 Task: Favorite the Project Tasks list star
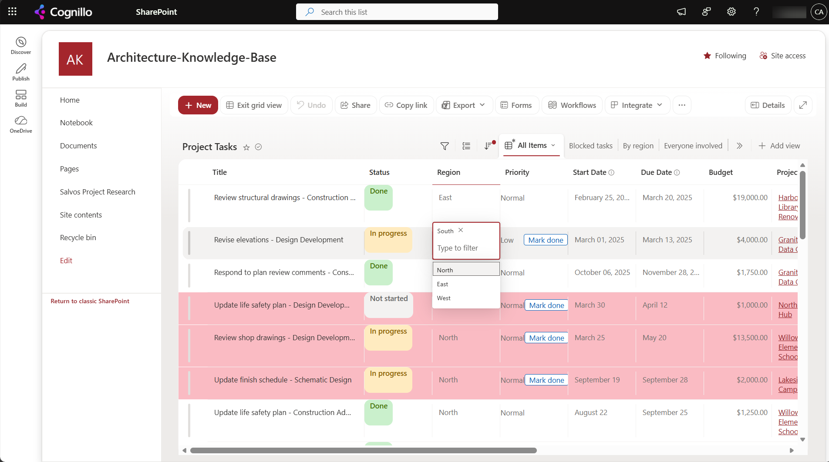[x=246, y=147]
